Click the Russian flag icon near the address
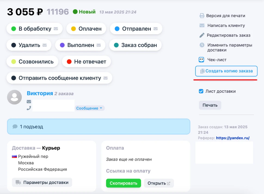264x194 pixels. [x=14, y=156]
